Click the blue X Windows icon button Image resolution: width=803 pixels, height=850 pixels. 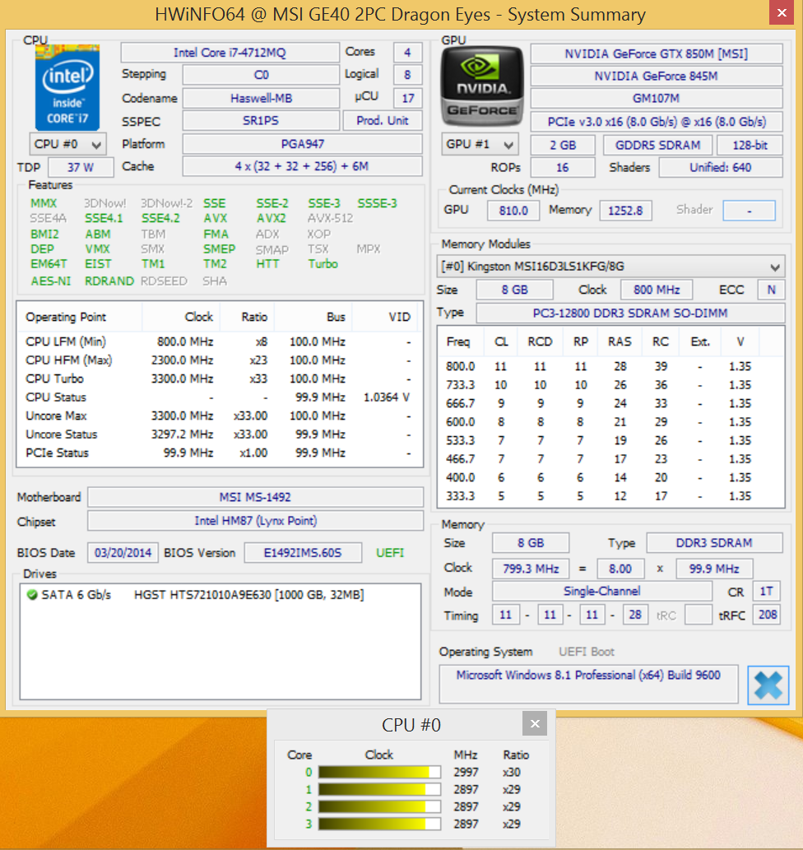768,685
